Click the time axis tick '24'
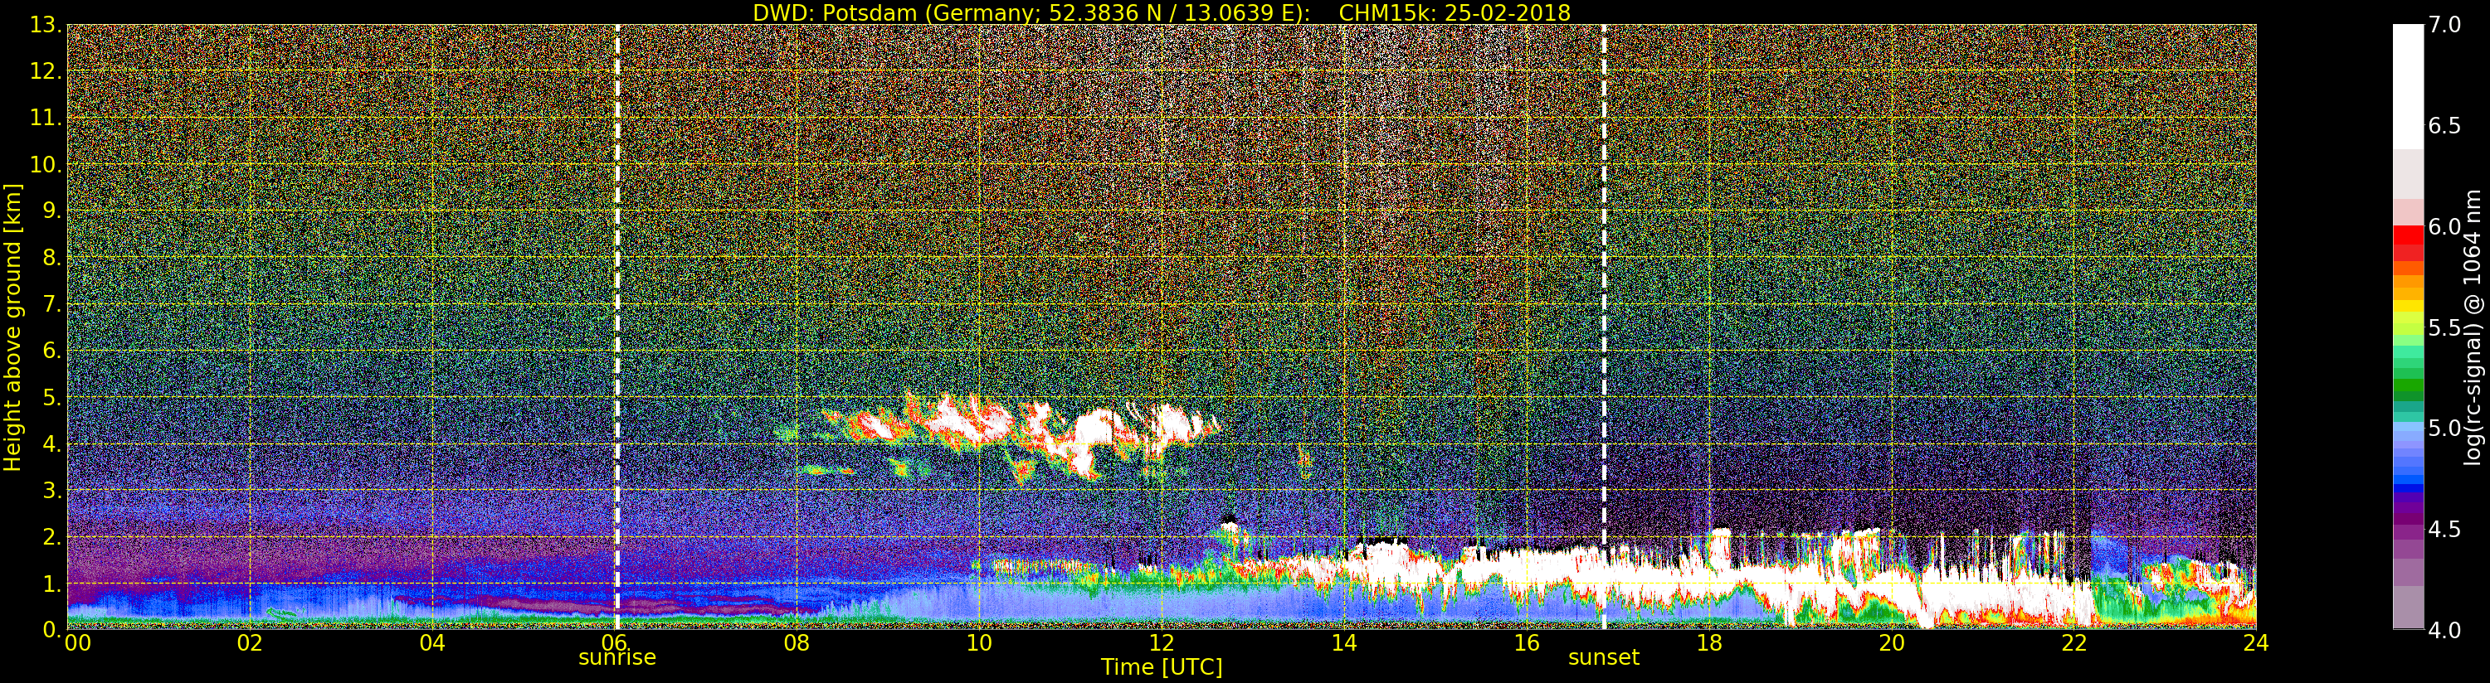Image resolution: width=2490 pixels, height=683 pixels. pyautogui.click(x=2255, y=642)
